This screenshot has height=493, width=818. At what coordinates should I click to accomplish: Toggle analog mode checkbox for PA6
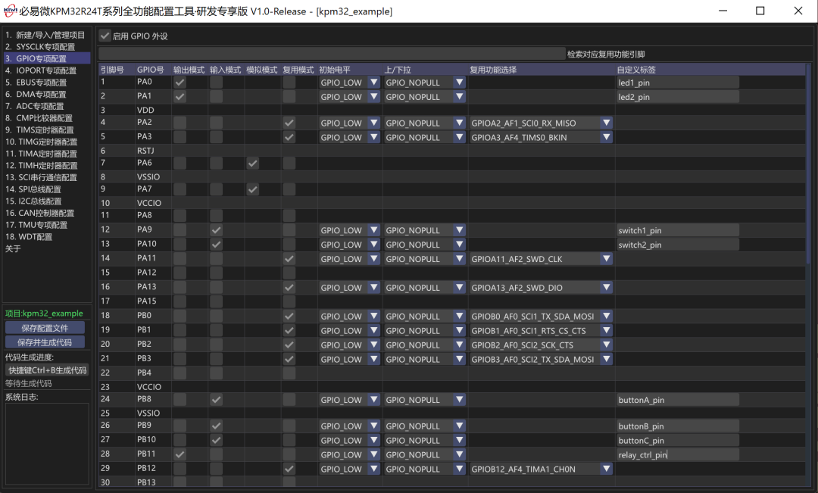[252, 164]
